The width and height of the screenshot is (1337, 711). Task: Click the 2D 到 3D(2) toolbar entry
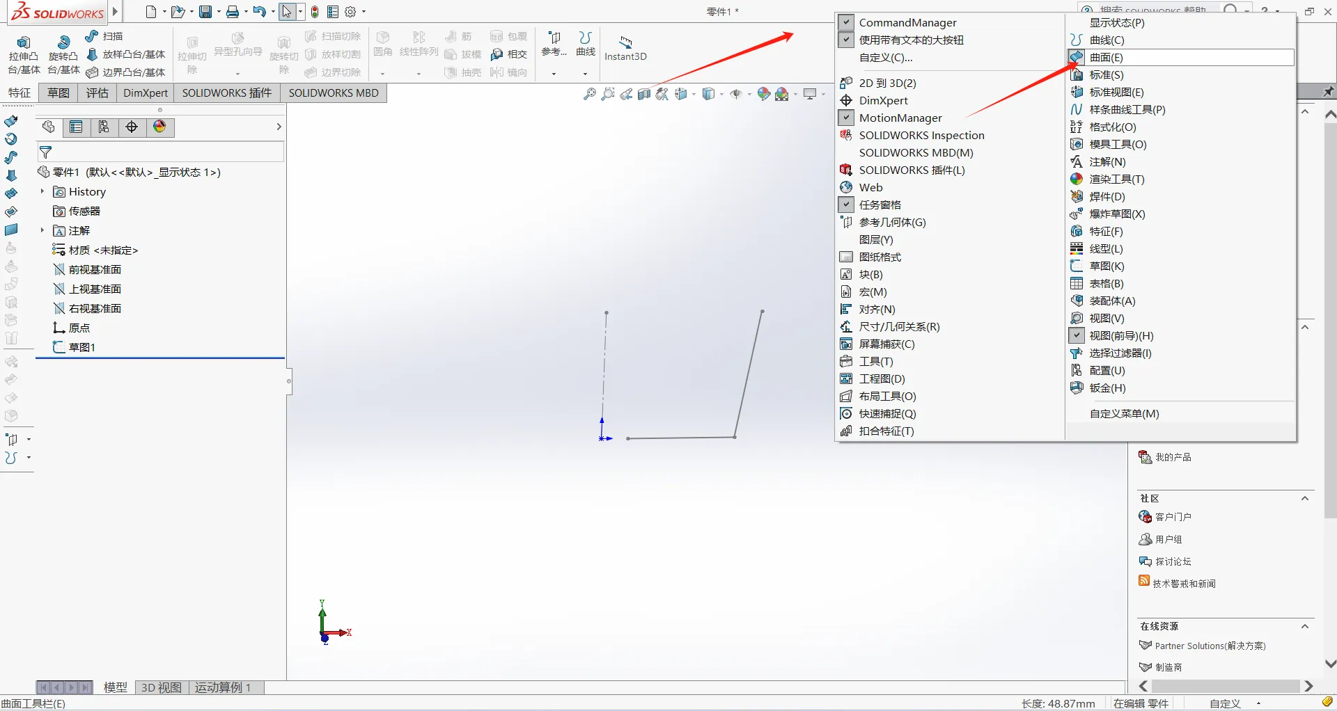pyautogui.click(x=888, y=83)
